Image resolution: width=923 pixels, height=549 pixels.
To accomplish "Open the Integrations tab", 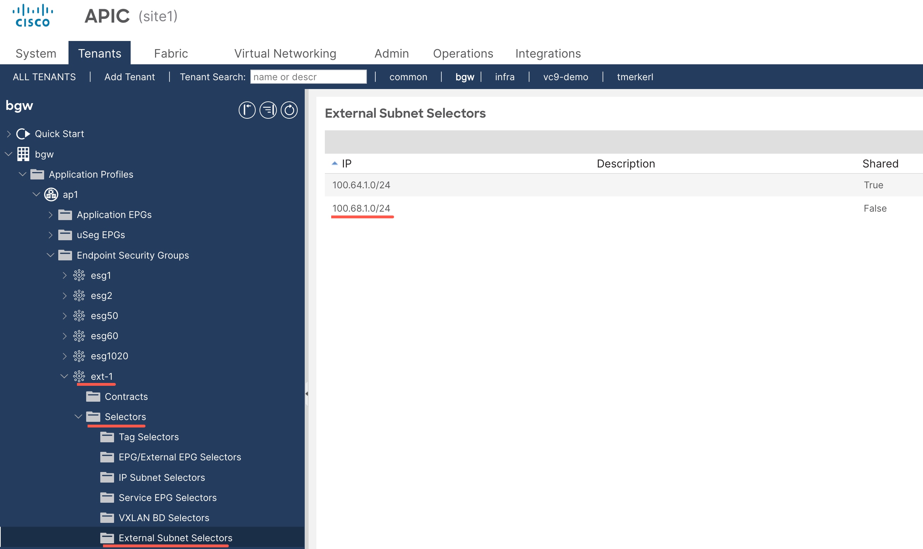I will [548, 54].
